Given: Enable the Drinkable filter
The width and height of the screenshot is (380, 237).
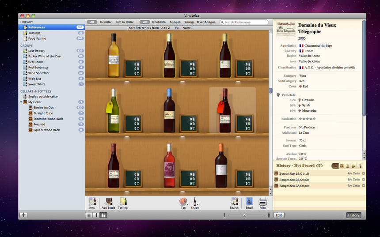Looking at the screenshot, I should click(x=159, y=22).
